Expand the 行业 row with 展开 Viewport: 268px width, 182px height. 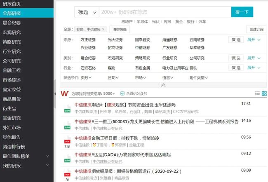coord(254,68)
